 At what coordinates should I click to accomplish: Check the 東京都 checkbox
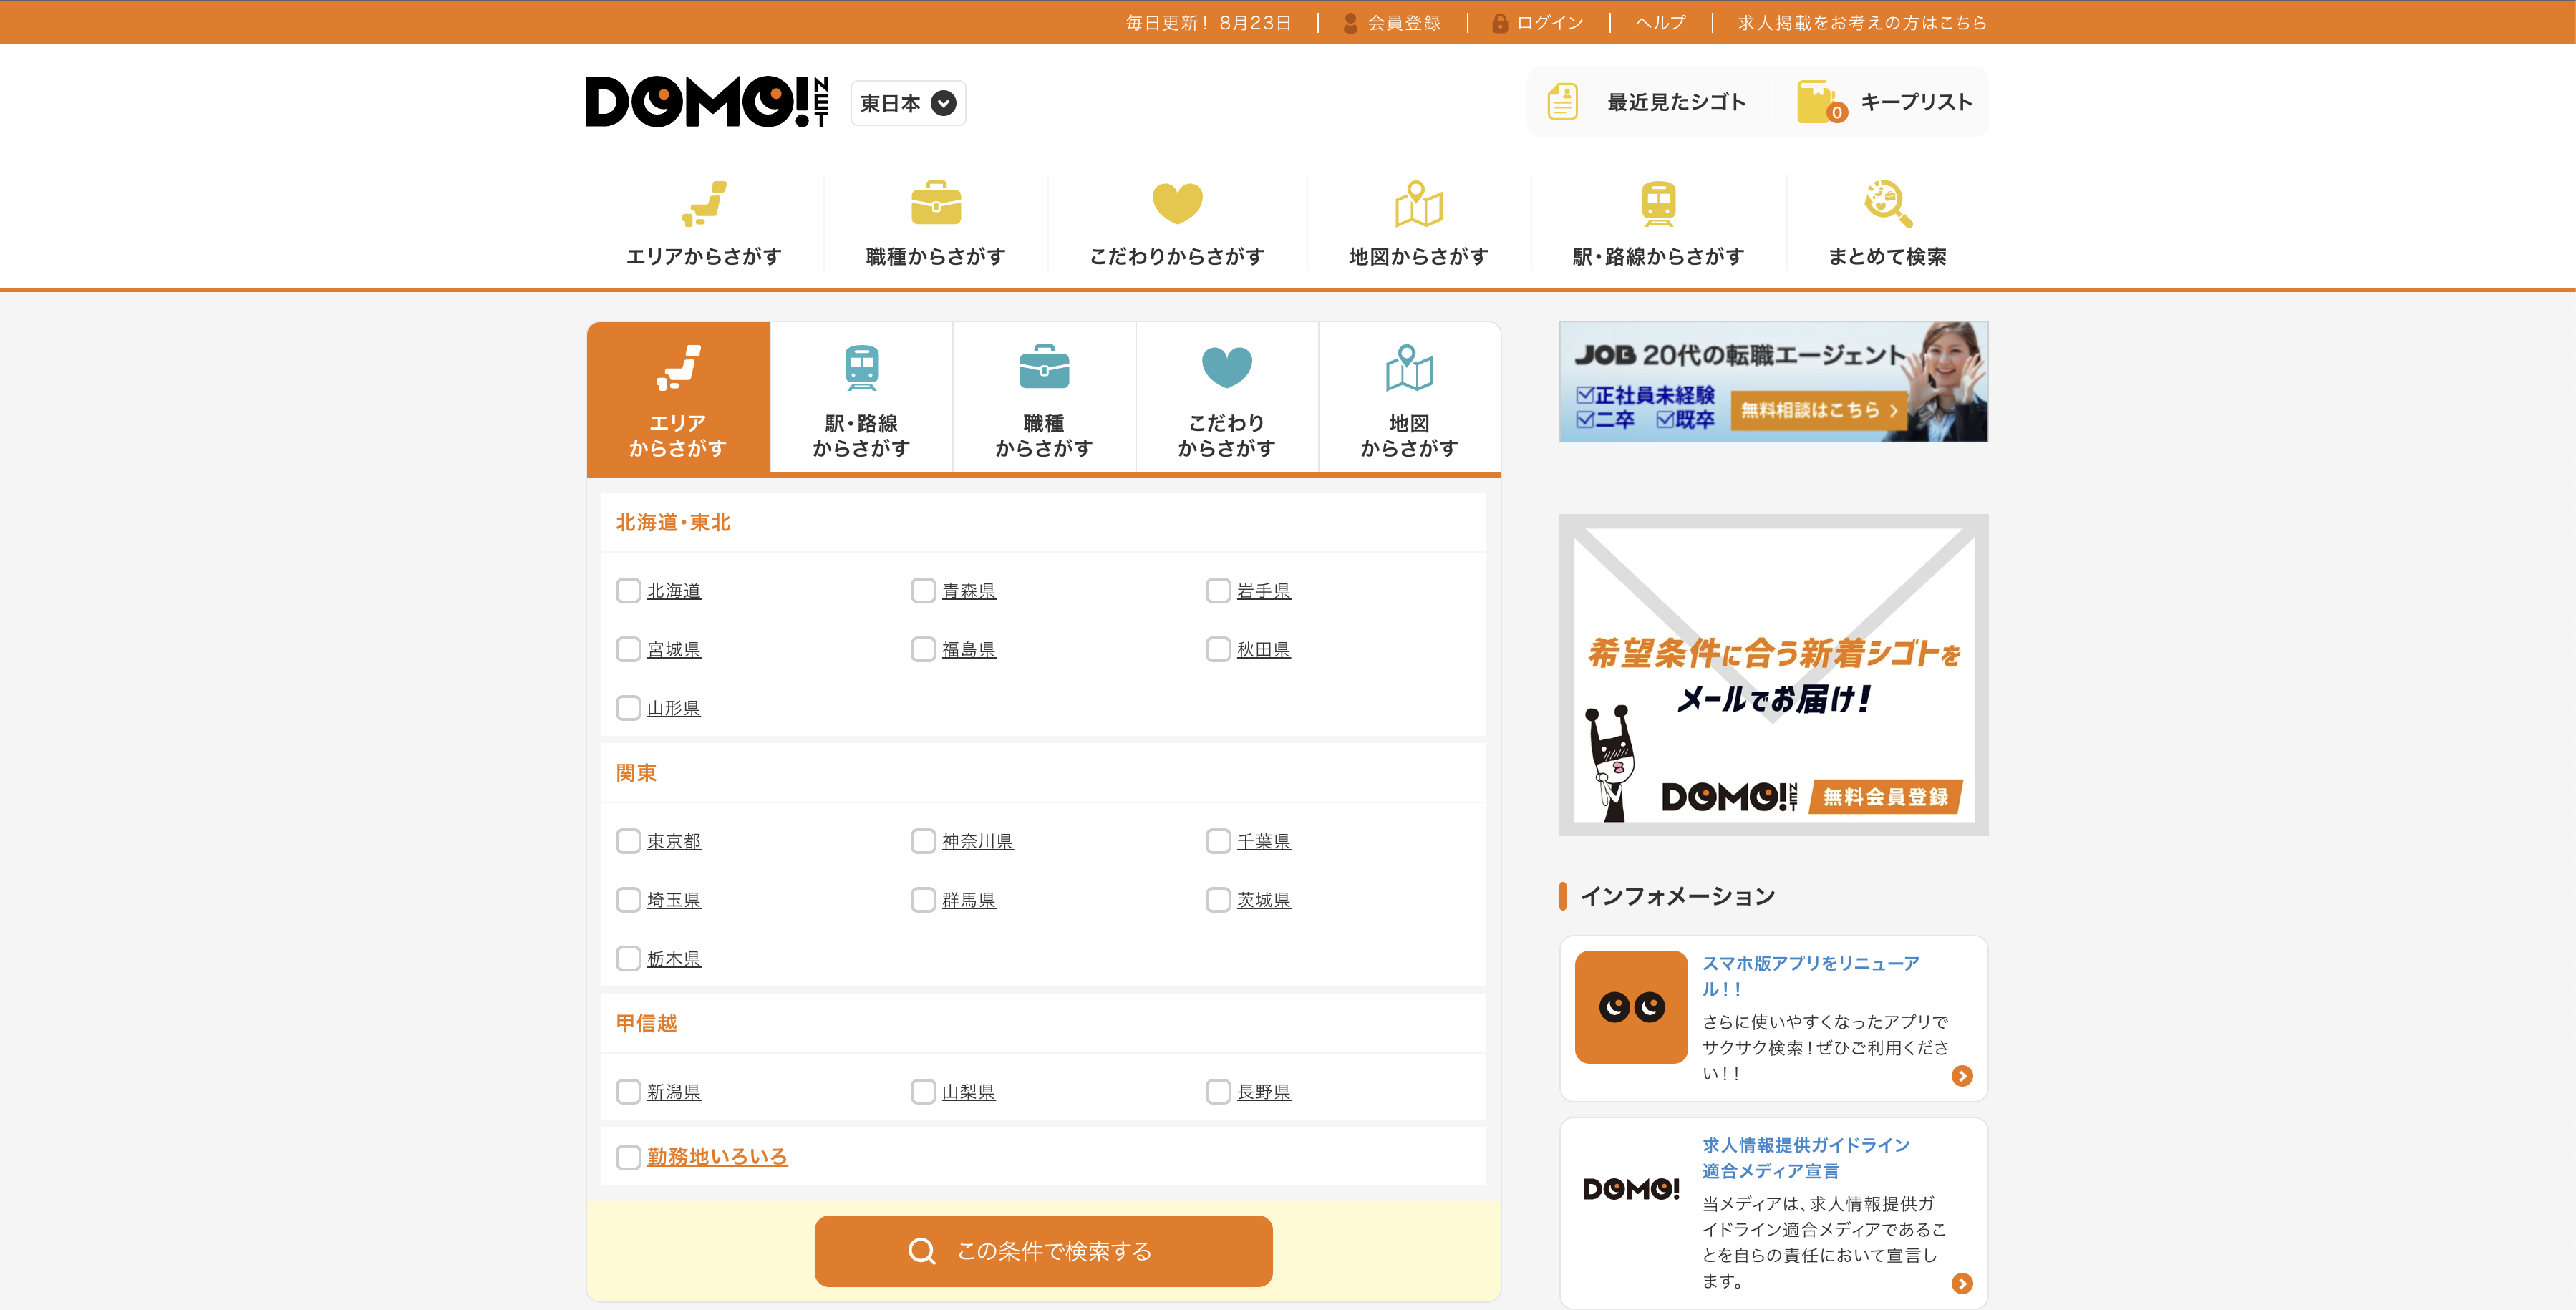(628, 841)
